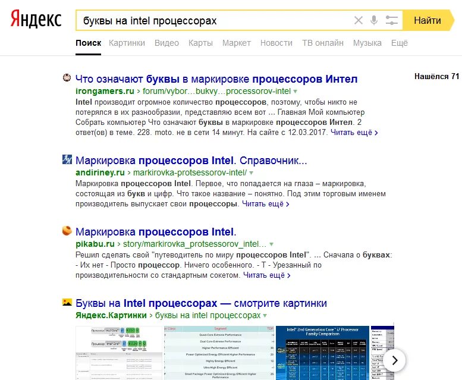Image resolution: width=462 pixels, height=380 pixels.
Task: Follow irongamers forum/vybor...processorov-intel path link
Action: point(216,91)
